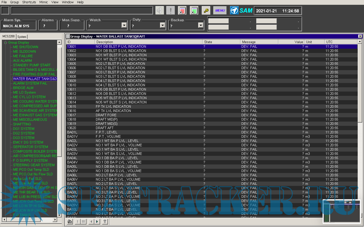364x227 pixels.
Task: Select ME COMPRESSED AIR SUP group in tree
Action: click(x=35, y=106)
